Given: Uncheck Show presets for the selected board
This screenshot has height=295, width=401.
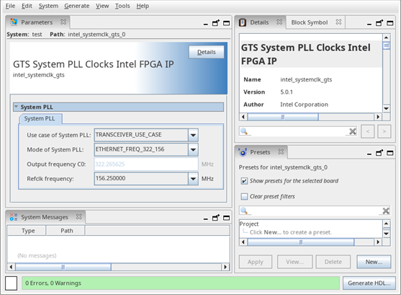Looking at the screenshot, I should pyautogui.click(x=244, y=181).
